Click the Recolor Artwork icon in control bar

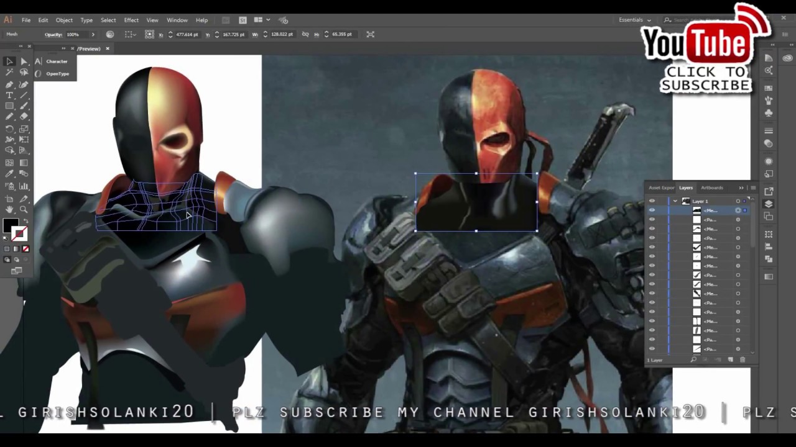(x=110, y=34)
